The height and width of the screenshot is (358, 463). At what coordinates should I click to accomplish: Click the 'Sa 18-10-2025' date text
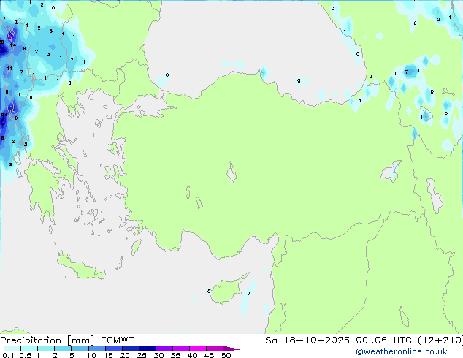coord(307,340)
